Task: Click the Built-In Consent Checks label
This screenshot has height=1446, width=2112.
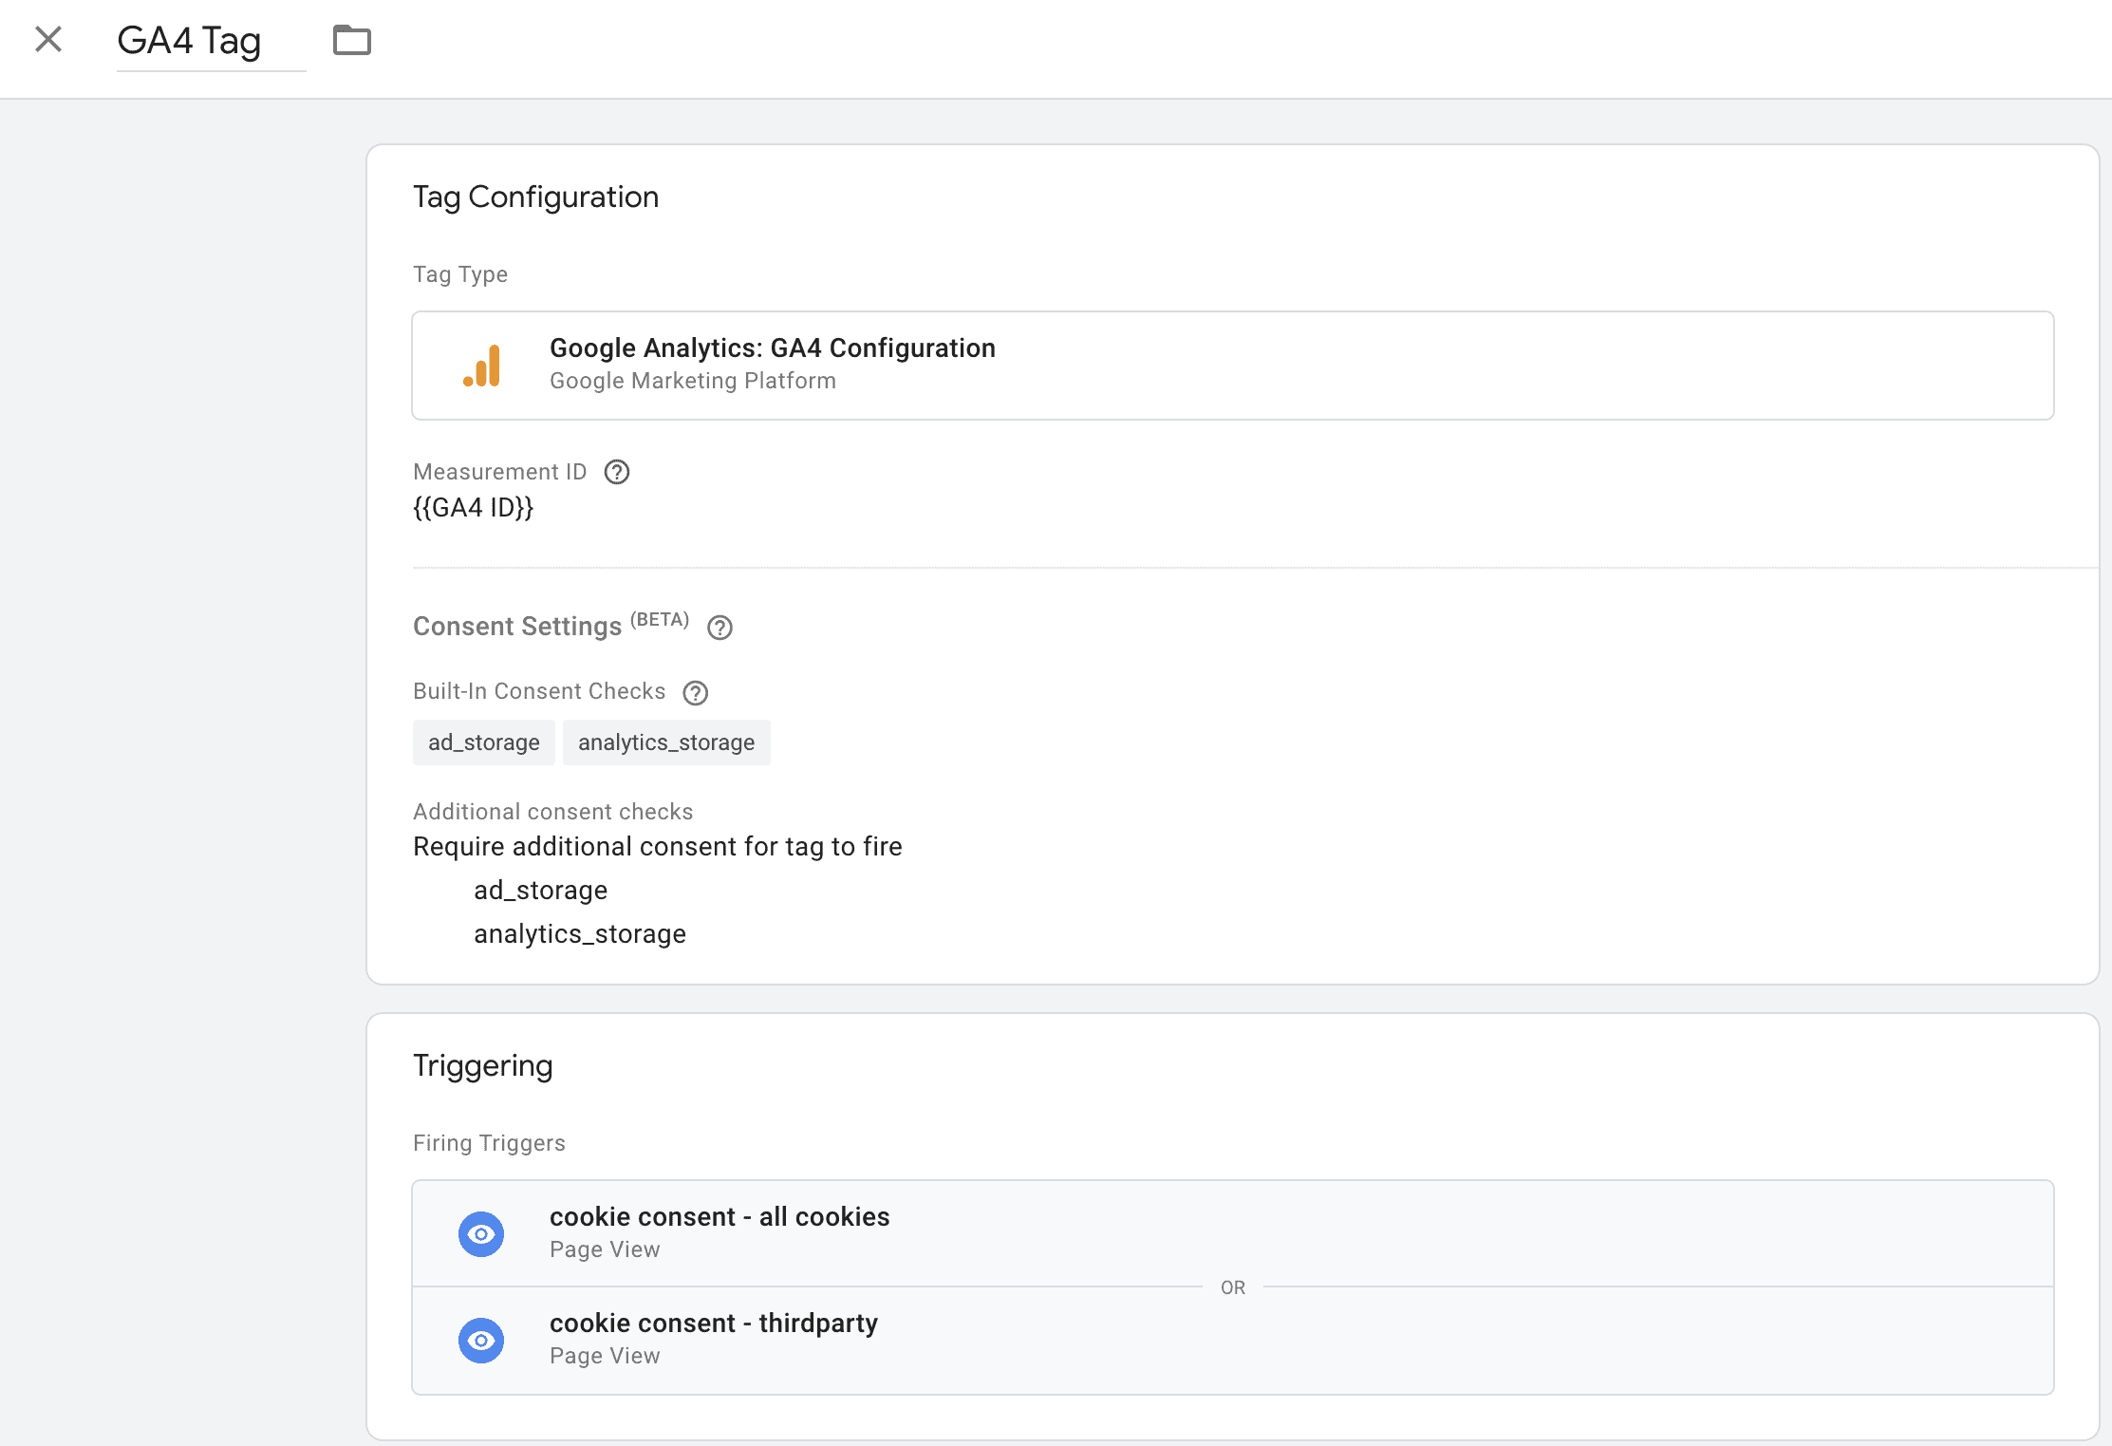Action: 539,691
